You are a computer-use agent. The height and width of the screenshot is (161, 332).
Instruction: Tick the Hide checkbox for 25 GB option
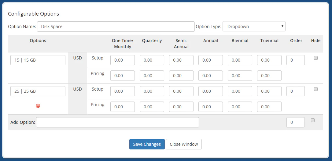pyautogui.click(x=316, y=89)
